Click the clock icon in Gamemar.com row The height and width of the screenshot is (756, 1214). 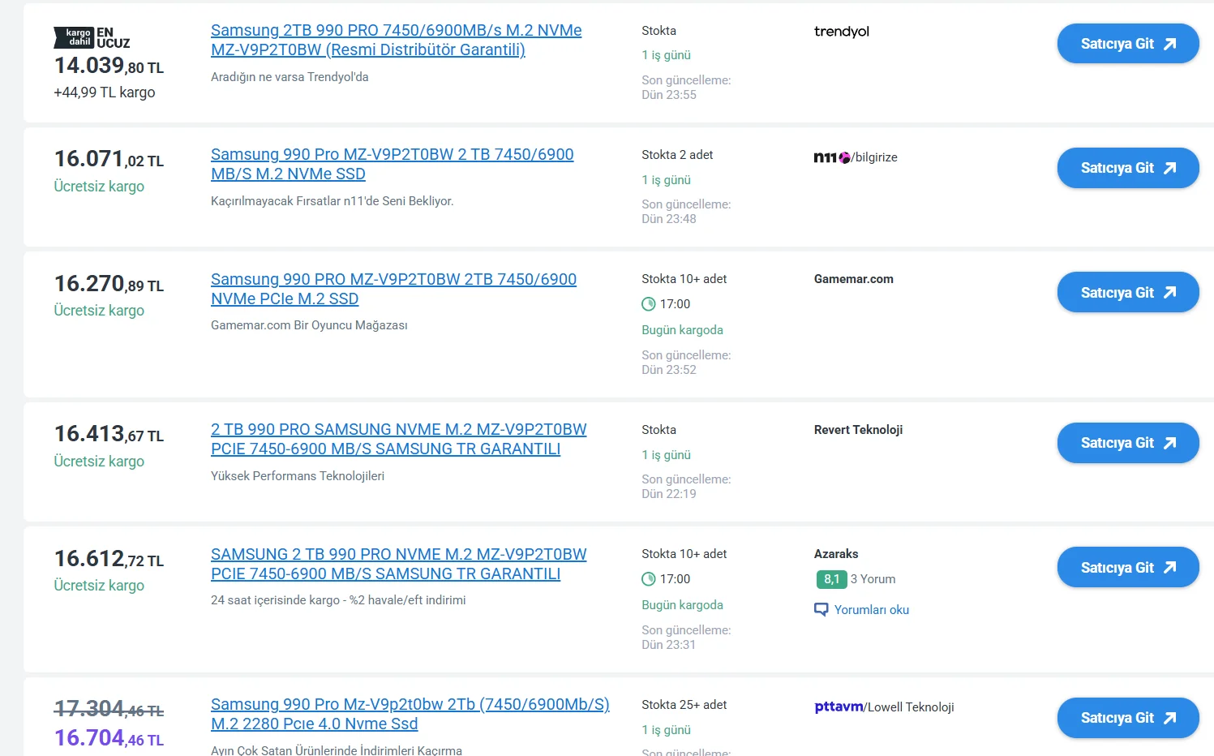pyautogui.click(x=649, y=304)
